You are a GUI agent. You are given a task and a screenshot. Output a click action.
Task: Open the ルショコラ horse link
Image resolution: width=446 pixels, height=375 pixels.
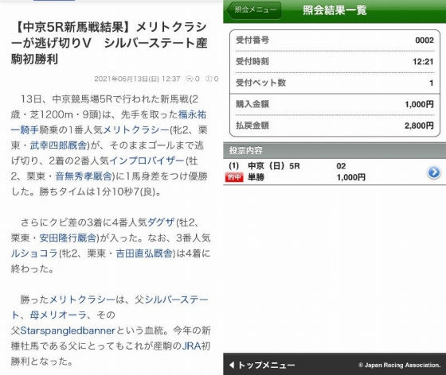34,253
